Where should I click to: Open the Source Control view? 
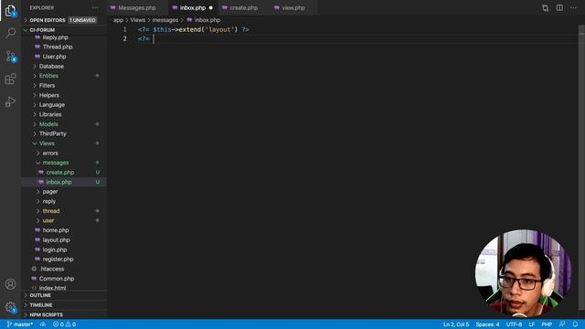[x=10, y=57]
